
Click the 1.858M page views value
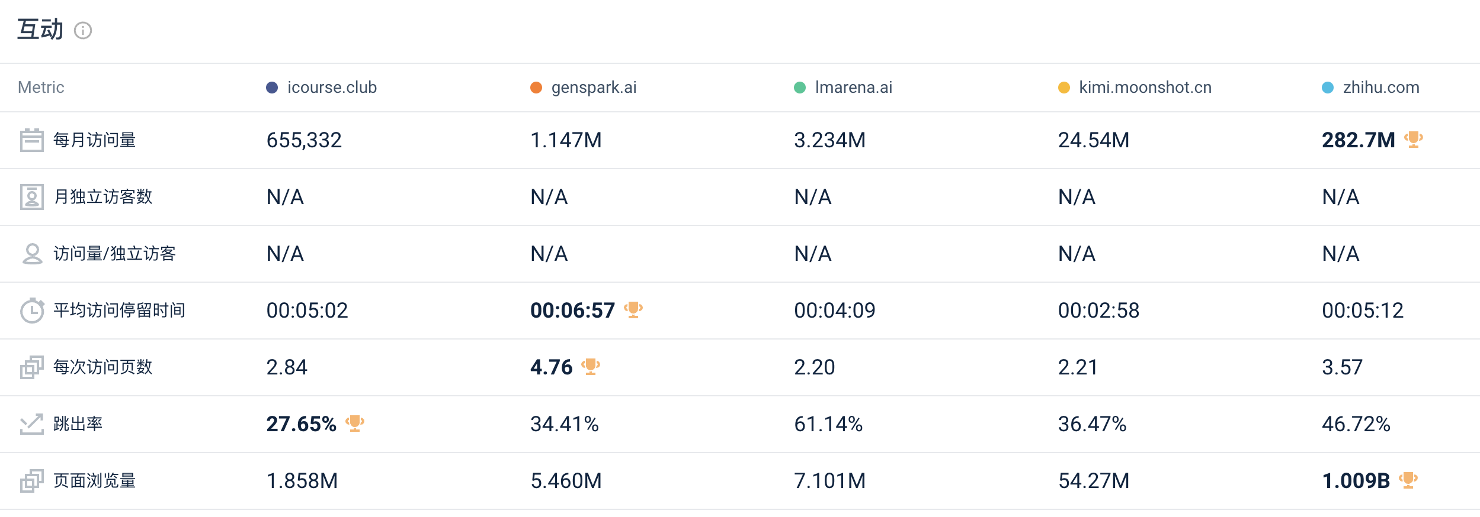[x=302, y=481]
